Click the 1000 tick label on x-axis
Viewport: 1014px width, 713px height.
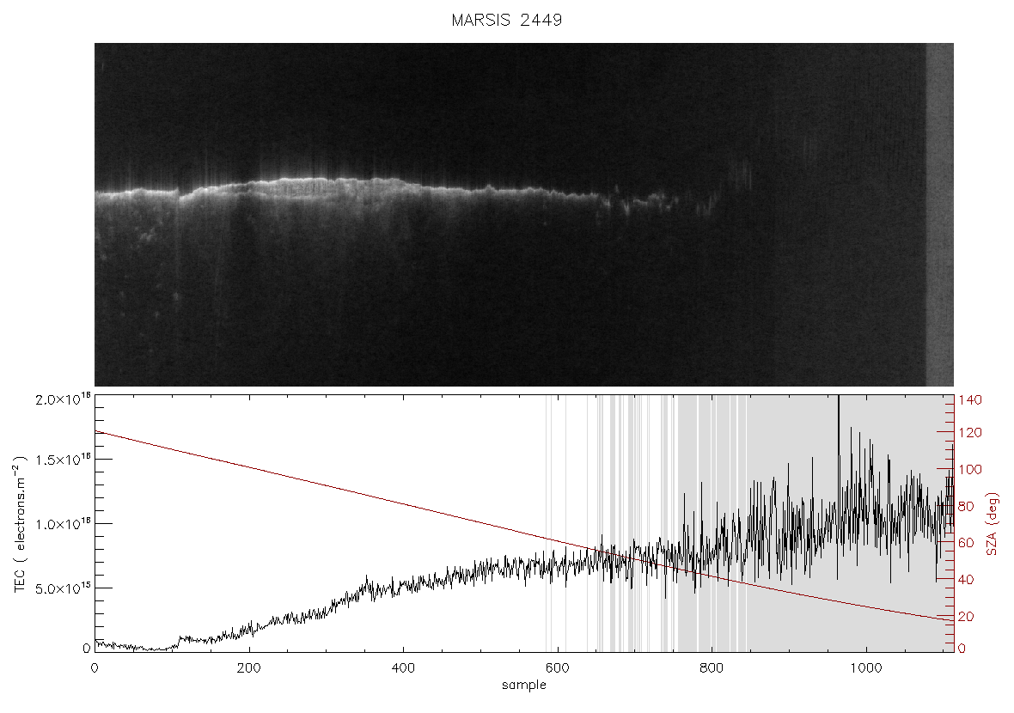866,667
